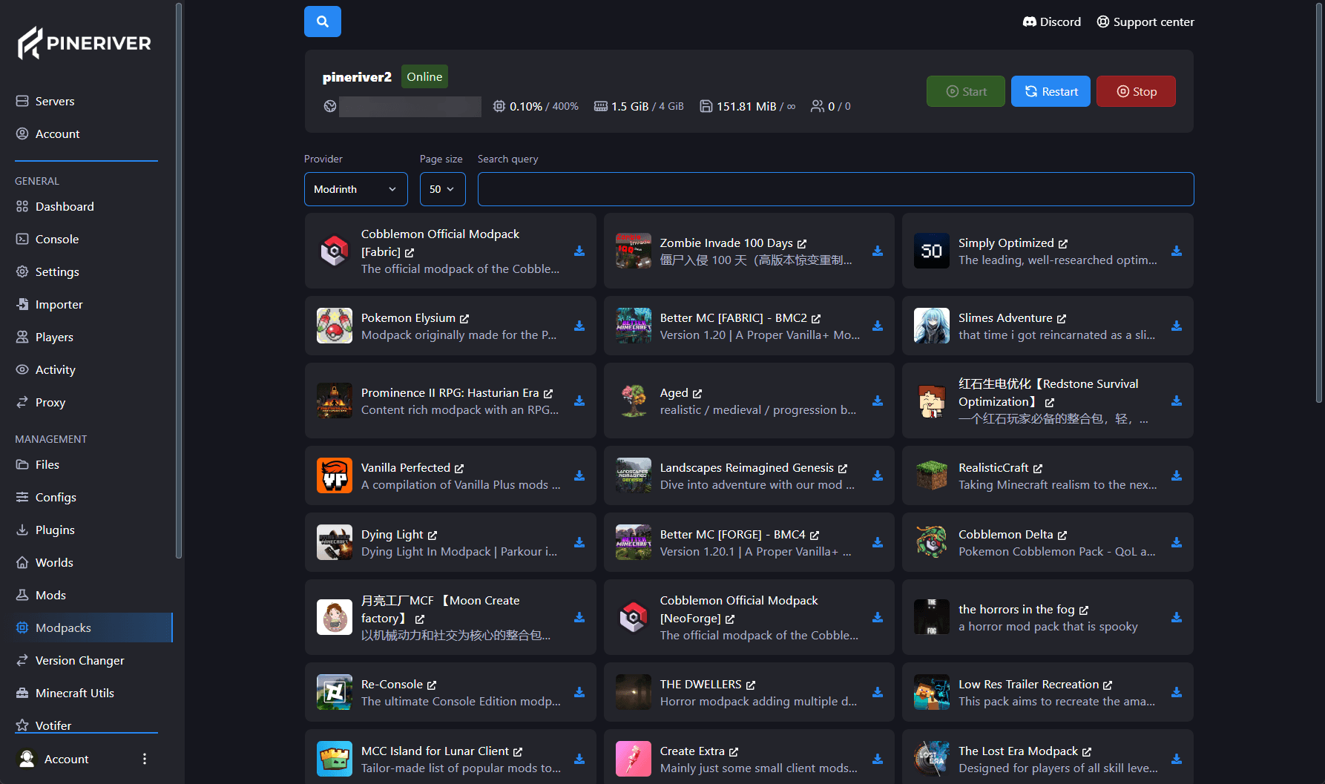Download Dying Light modpack

coord(579,543)
